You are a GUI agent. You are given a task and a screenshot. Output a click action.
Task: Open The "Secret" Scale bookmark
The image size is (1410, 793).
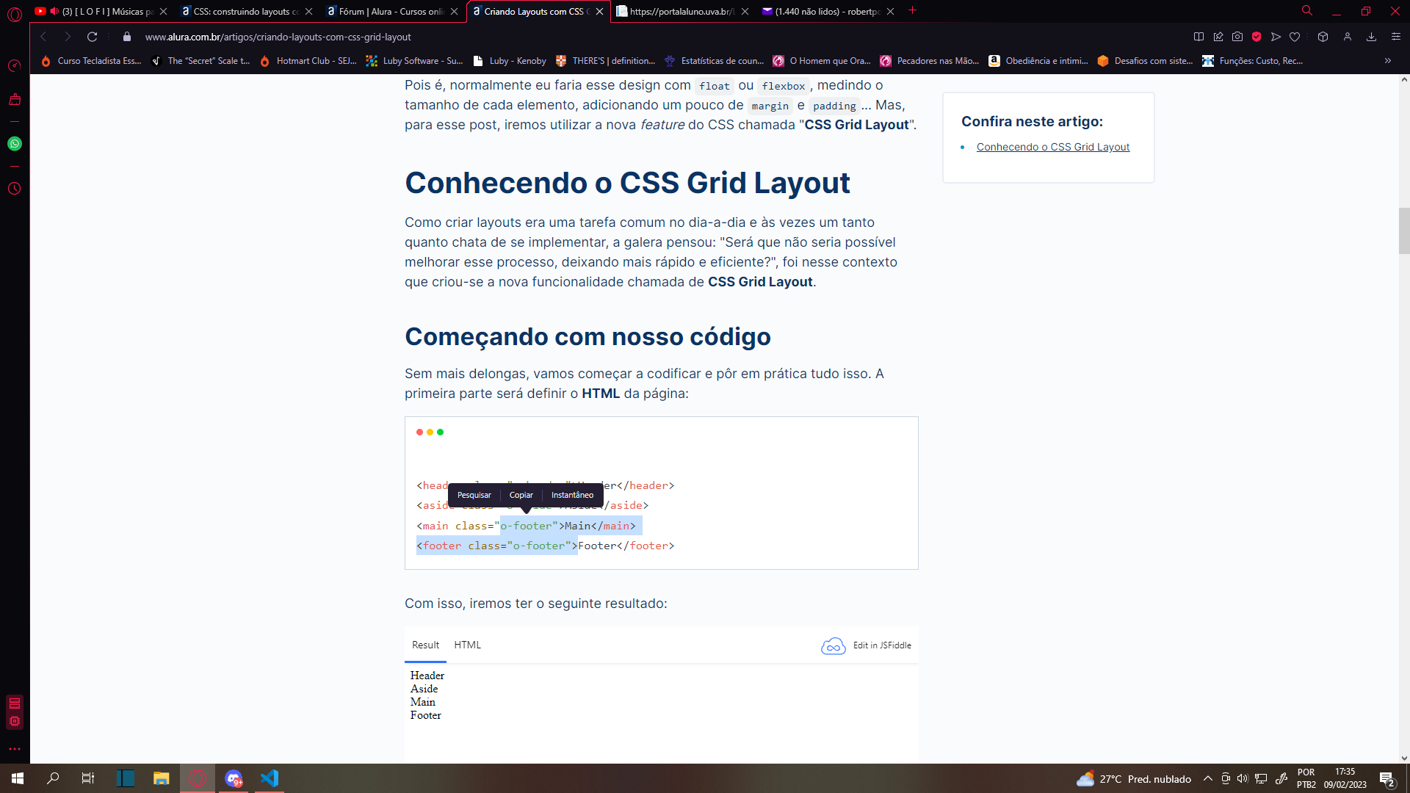coord(200,61)
